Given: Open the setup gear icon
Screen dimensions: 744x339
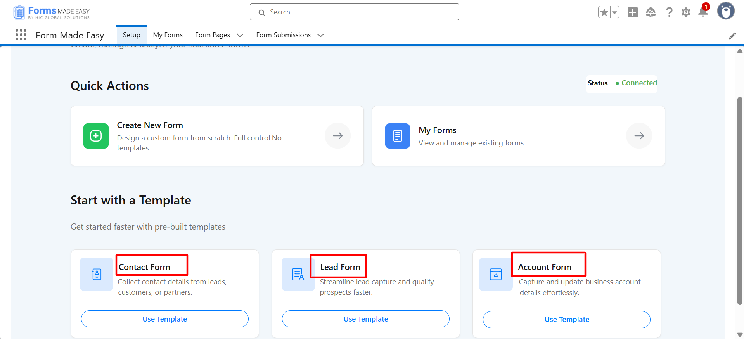Looking at the screenshot, I should pos(686,12).
